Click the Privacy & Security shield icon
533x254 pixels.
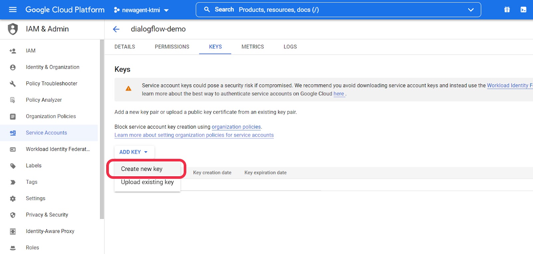click(x=13, y=215)
